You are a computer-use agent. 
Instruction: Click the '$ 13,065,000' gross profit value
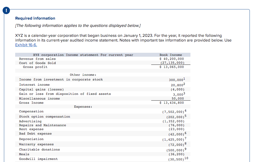point(172,67)
